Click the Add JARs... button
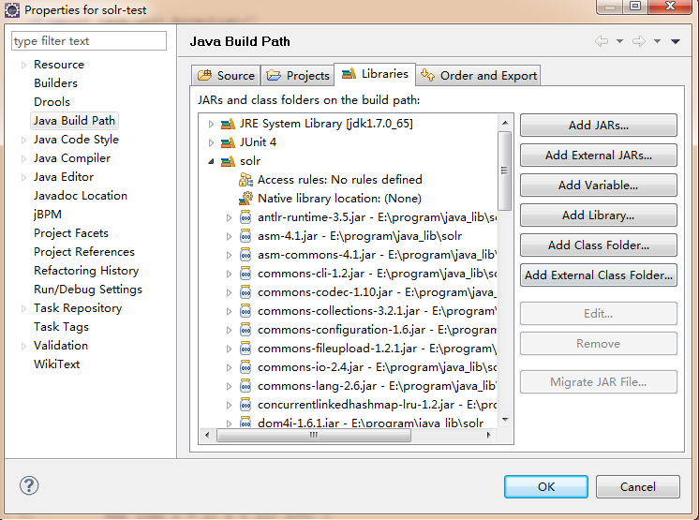Image resolution: width=699 pixels, height=520 pixels. click(x=598, y=126)
